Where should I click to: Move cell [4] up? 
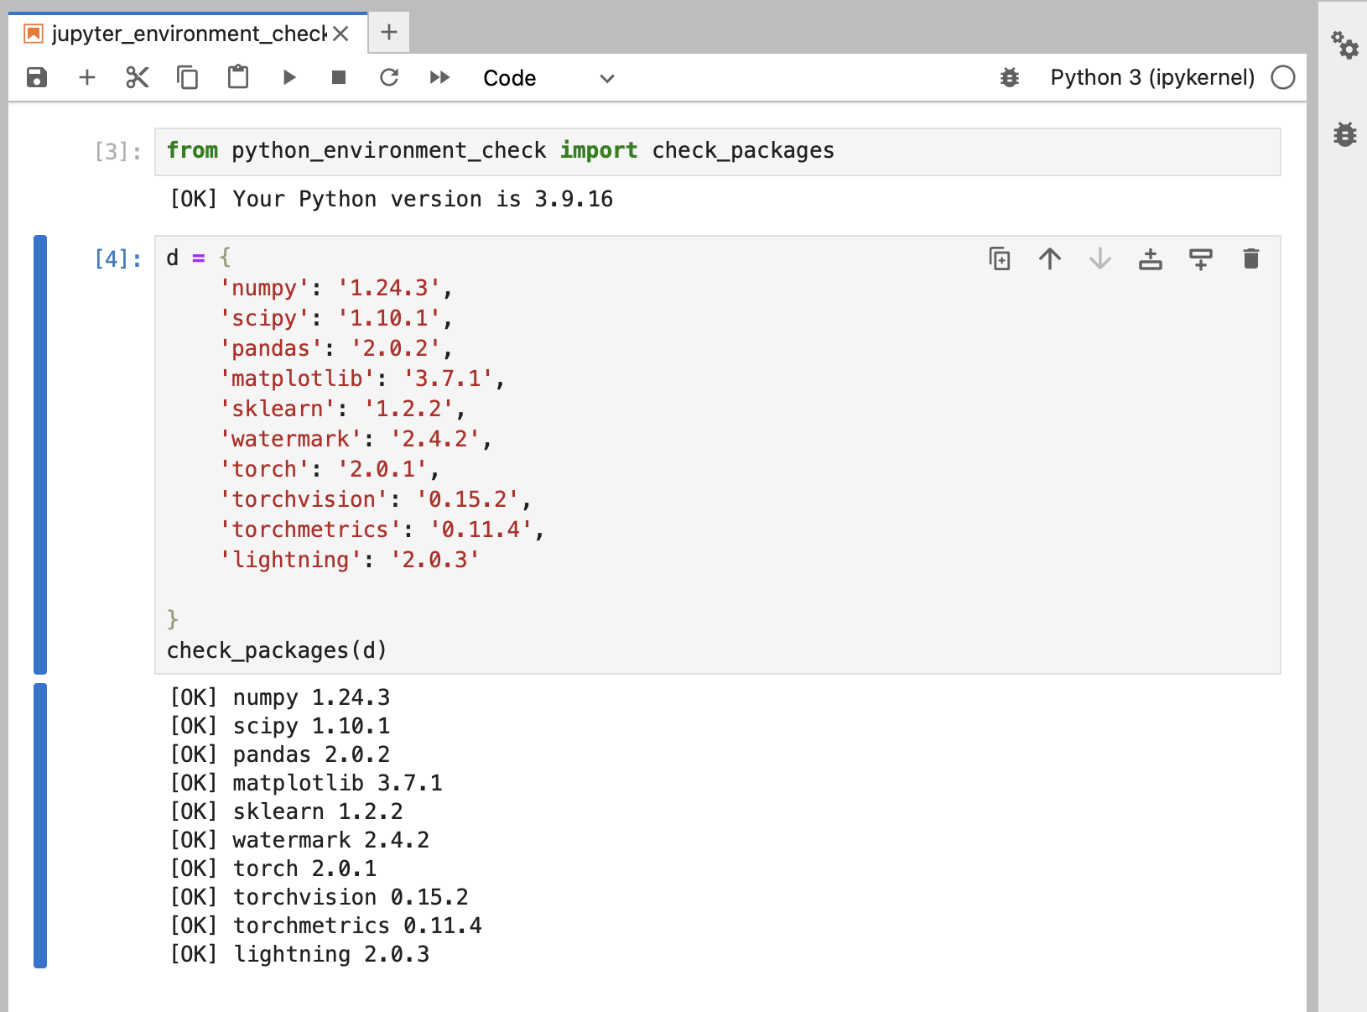pos(1050,258)
